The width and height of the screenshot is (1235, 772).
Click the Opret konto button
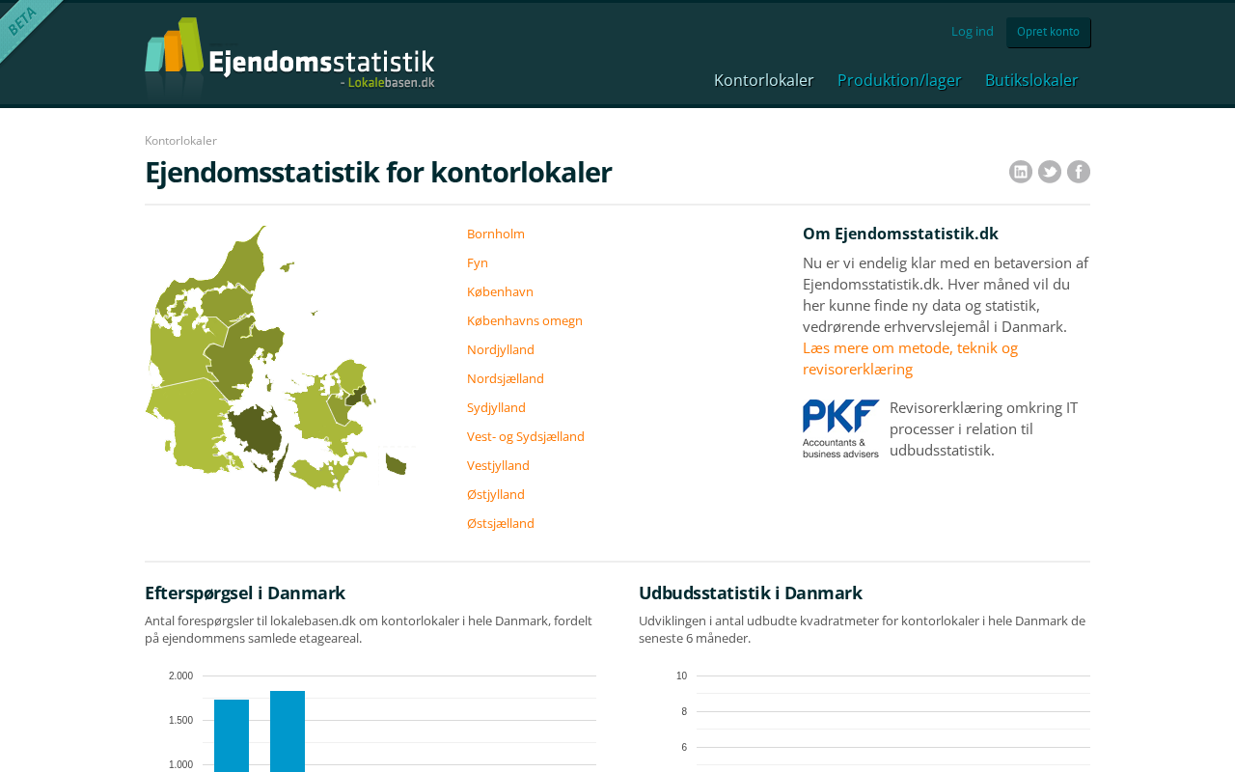(1049, 32)
